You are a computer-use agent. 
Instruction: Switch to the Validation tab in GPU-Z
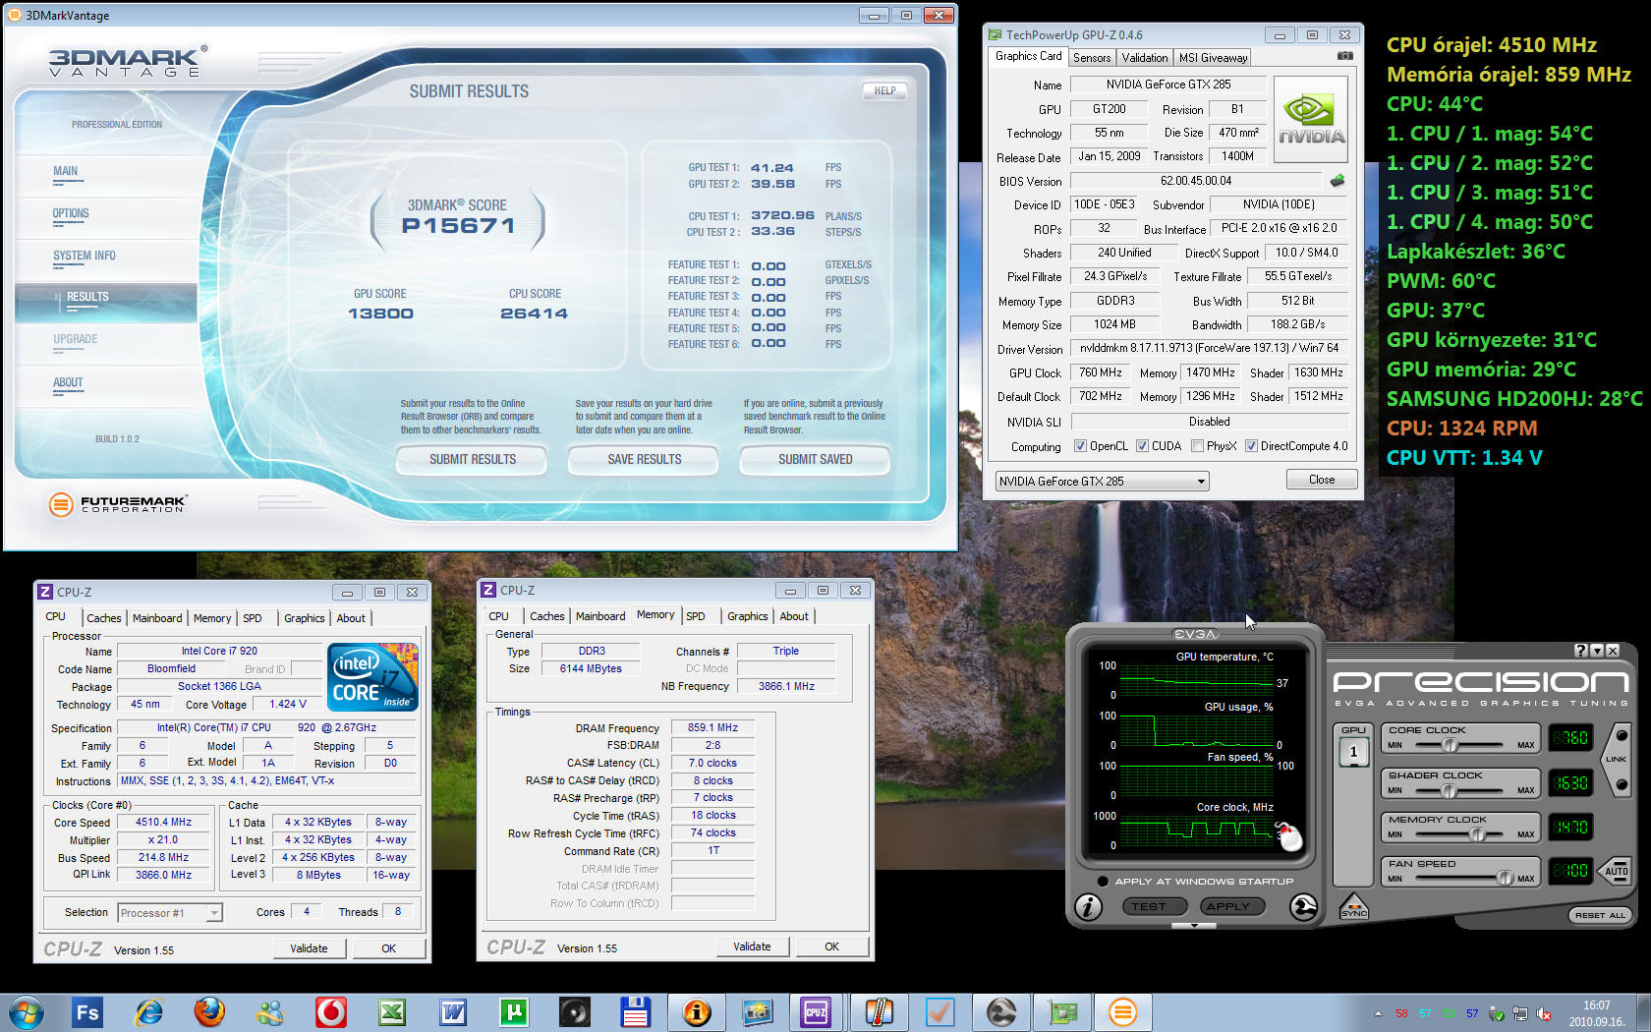pyautogui.click(x=1145, y=58)
